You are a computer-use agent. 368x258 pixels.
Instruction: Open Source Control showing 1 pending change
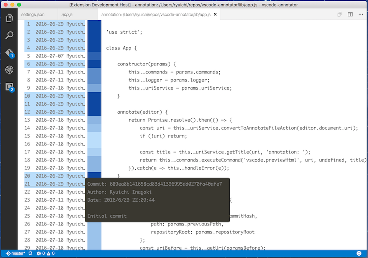(9, 53)
